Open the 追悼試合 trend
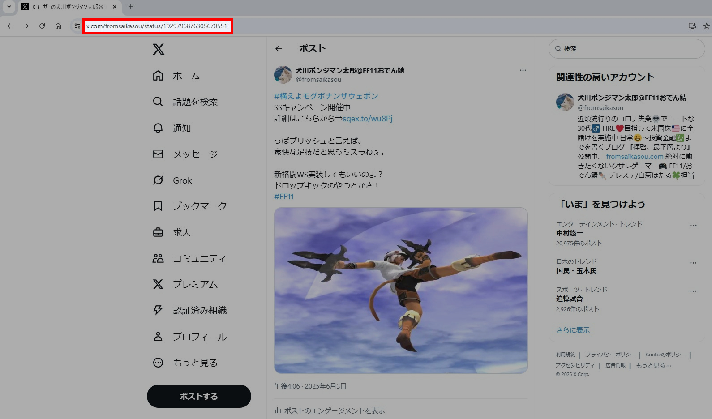Viewport: 712px width, 419px height. [x=570, y=299]
